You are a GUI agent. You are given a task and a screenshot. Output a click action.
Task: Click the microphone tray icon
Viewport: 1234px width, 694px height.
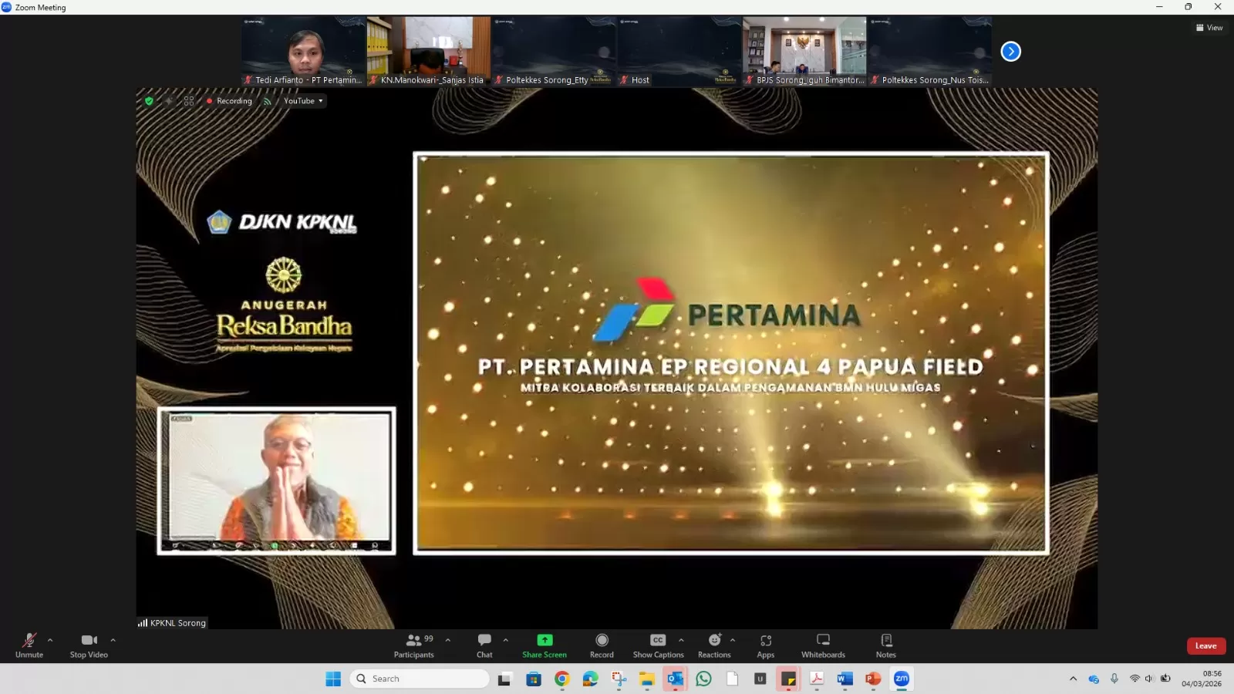tap(1114, 679)
